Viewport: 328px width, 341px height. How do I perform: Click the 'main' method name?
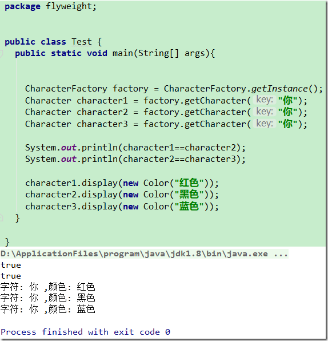(122, 53)
